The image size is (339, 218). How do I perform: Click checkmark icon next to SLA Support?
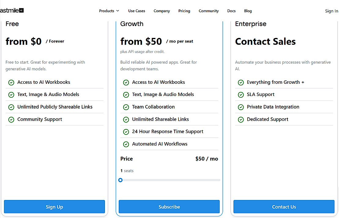241,95
